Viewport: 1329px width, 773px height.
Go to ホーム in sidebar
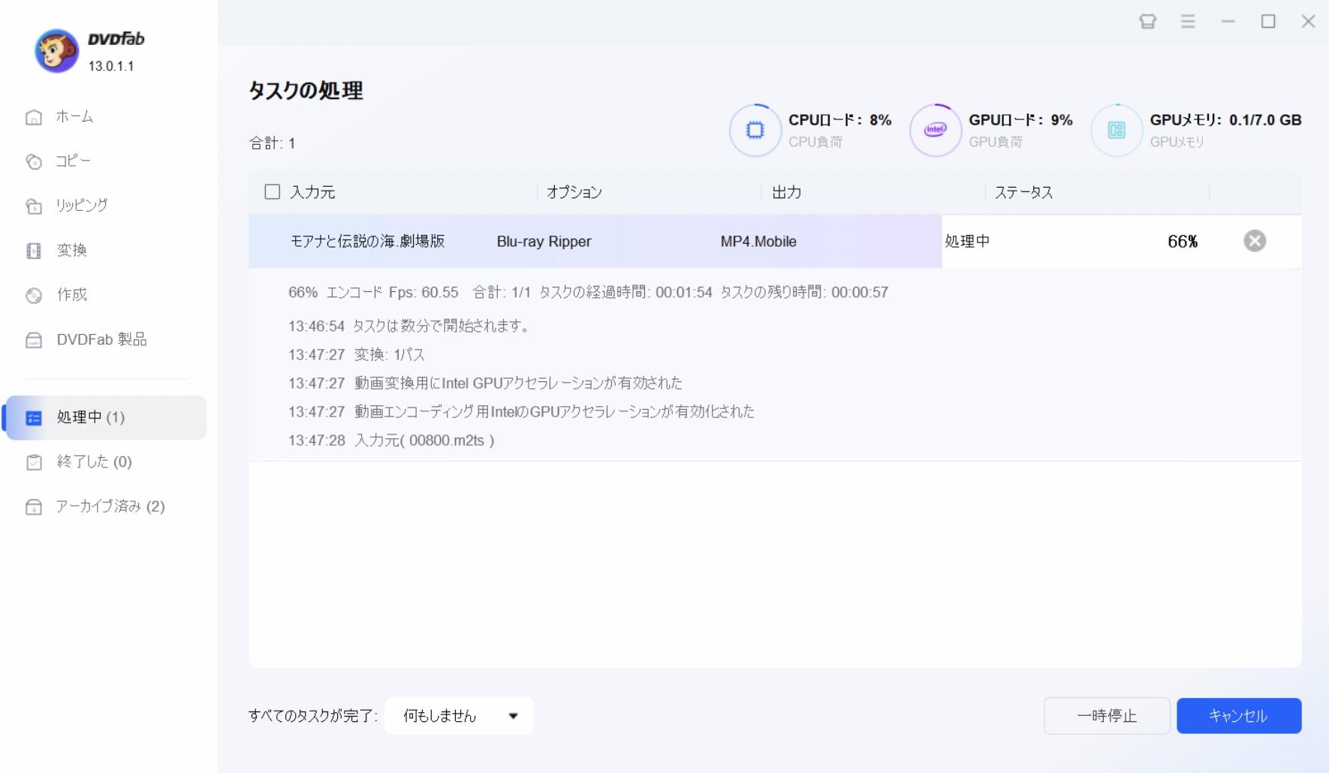coord(74,117)
